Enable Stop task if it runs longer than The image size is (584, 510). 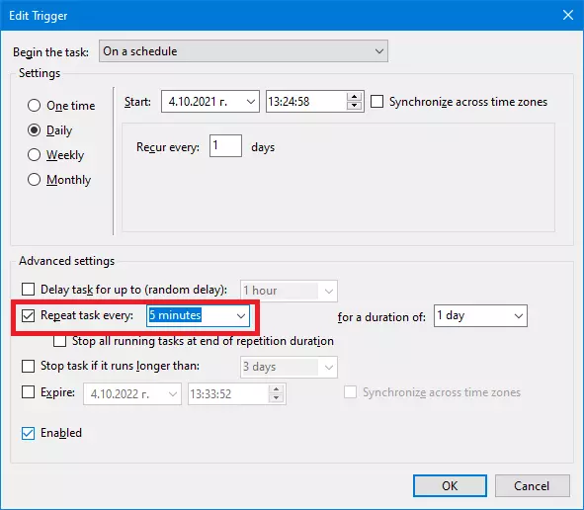pyautogui.click(x=29, y=366)
